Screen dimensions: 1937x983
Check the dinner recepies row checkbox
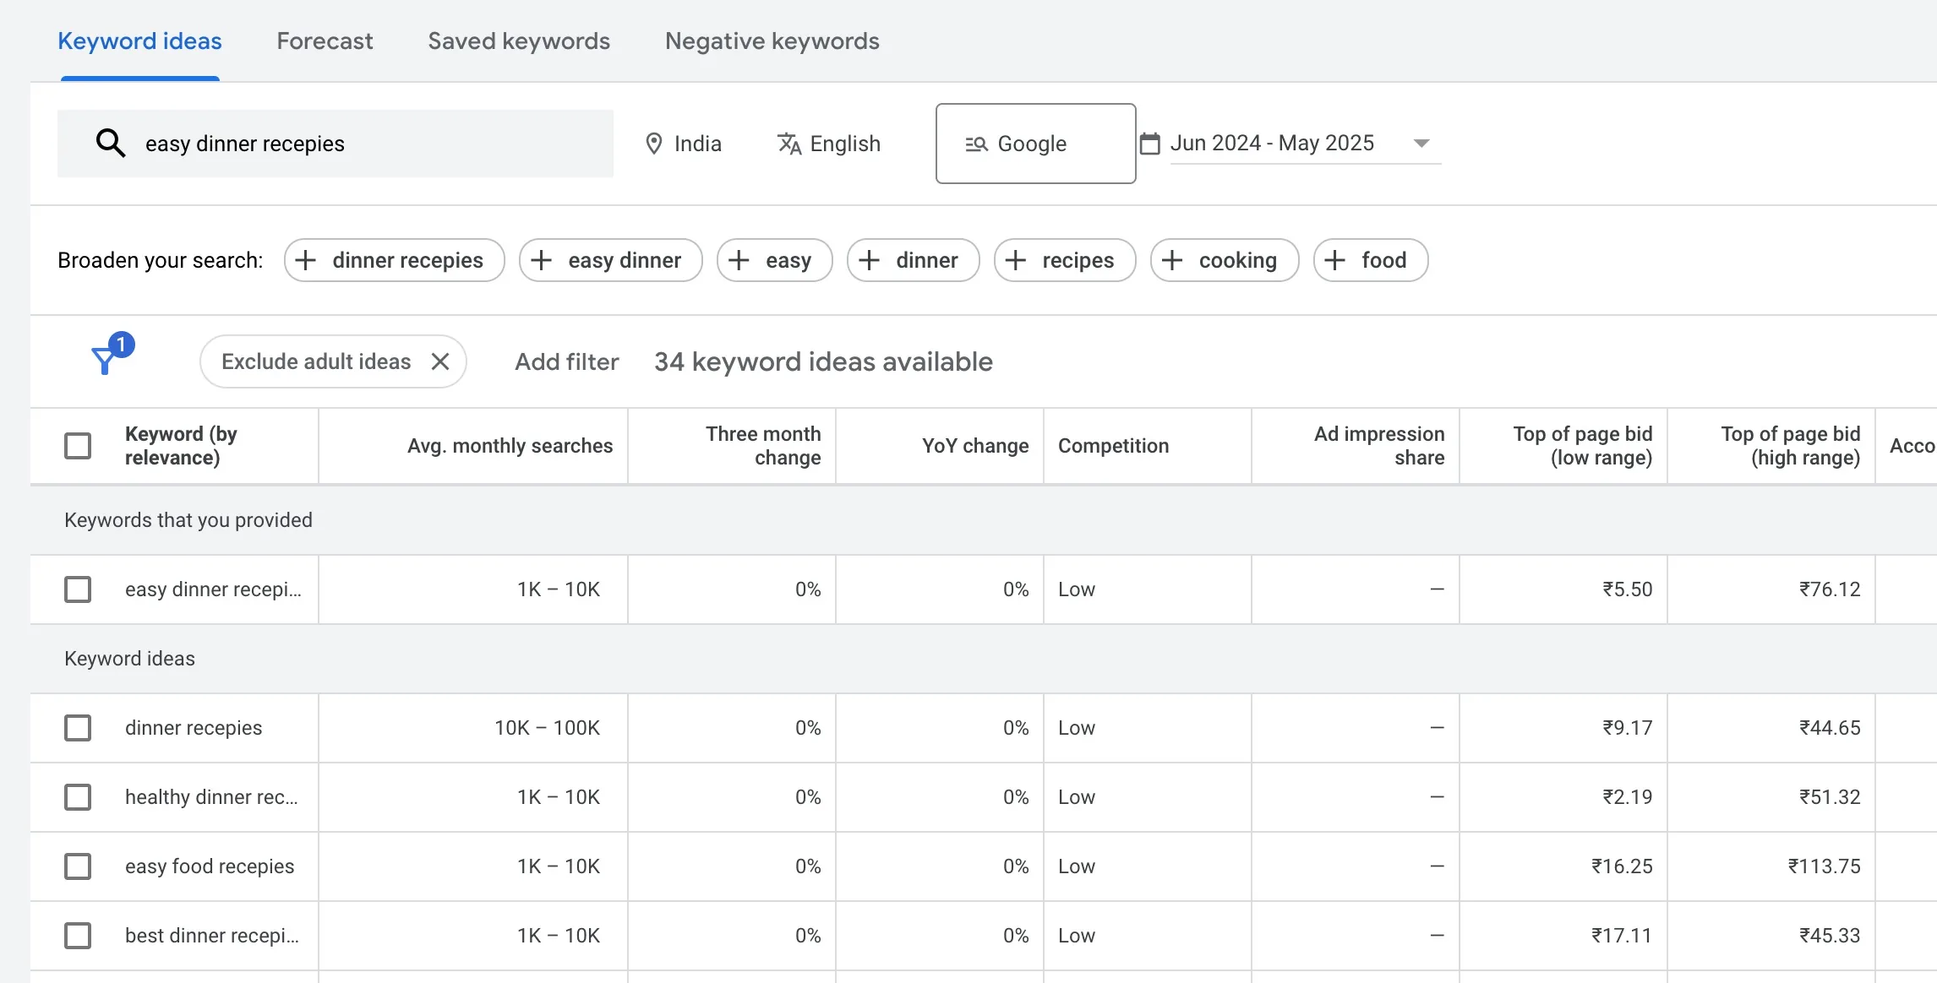[x=77, y=727]
